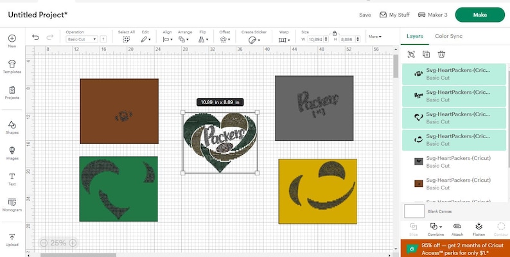Open the Maker 3 machine selector
This screenshot has height=257, width=510.
pos(432,15)
